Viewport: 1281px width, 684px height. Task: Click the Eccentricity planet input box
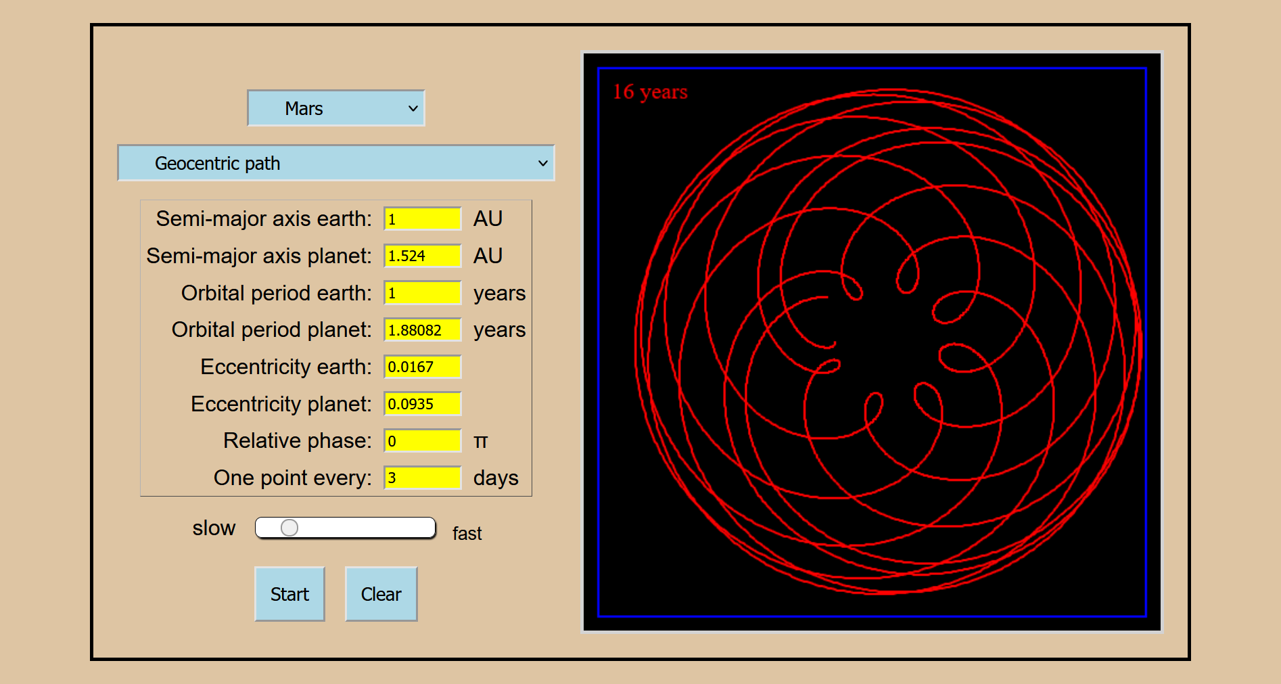click(x=422, y=404)
